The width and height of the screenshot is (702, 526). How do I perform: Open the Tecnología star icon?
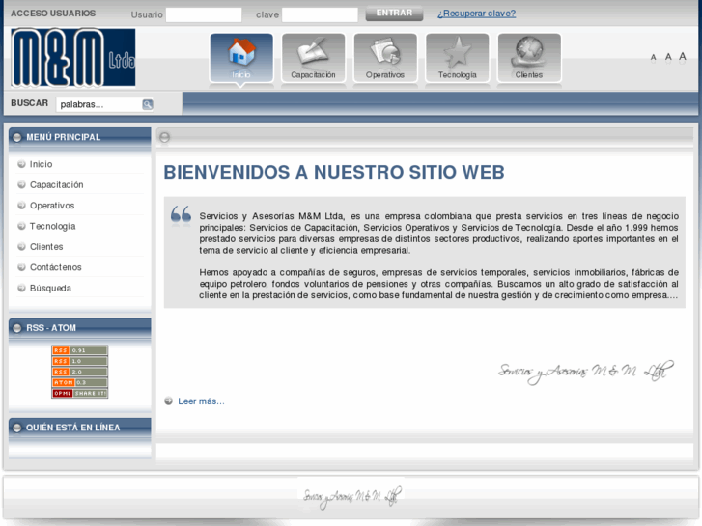[x=457, y=58]
